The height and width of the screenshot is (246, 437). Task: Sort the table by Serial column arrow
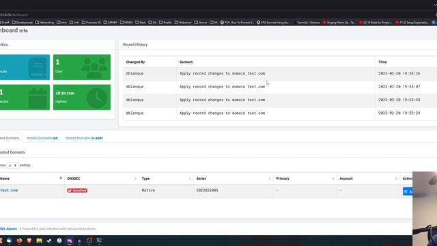pyautogui.click(x=270, y=178)
